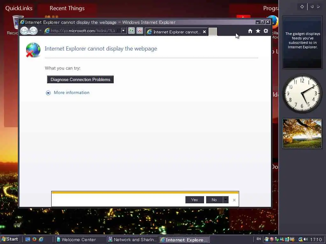Open a new tab with blank tab button
The width and height of the screenshot is (326, 244).
tap(213, 32)
